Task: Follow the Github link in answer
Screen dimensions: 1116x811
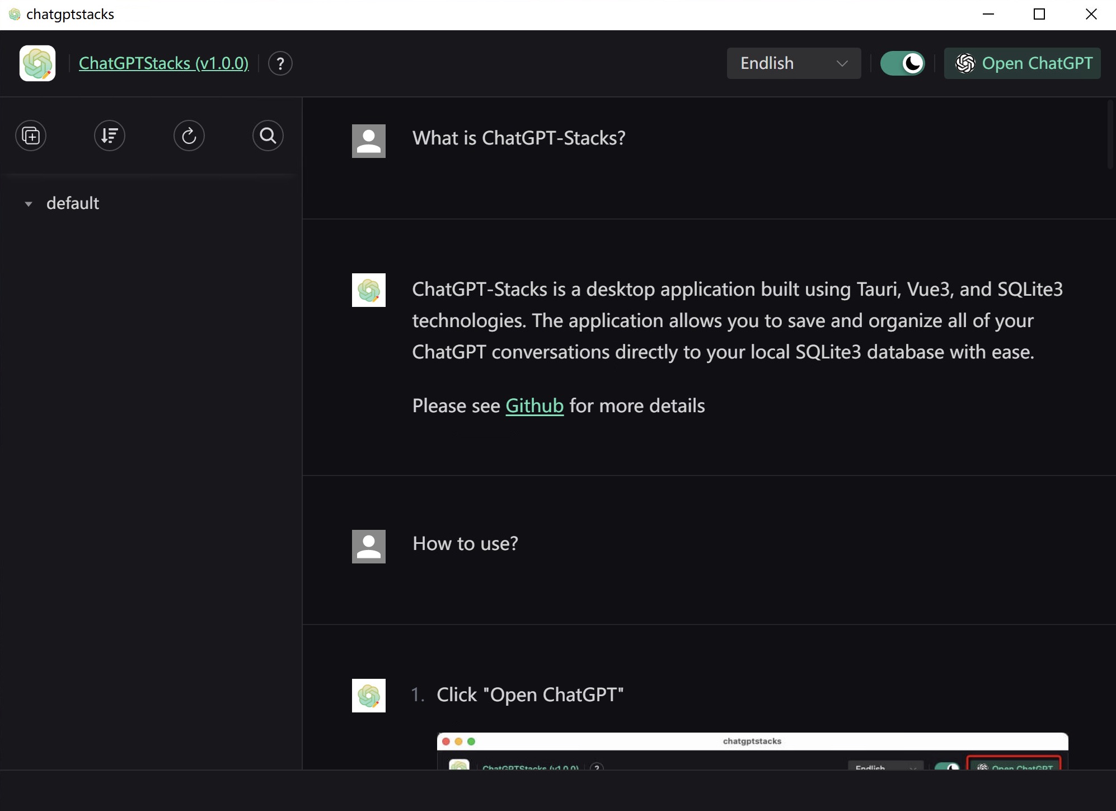Action: (x=534, y=405)
